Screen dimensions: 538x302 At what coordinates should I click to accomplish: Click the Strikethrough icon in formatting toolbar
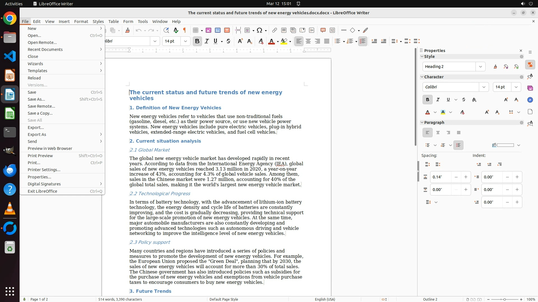click(x=228, y=41)
